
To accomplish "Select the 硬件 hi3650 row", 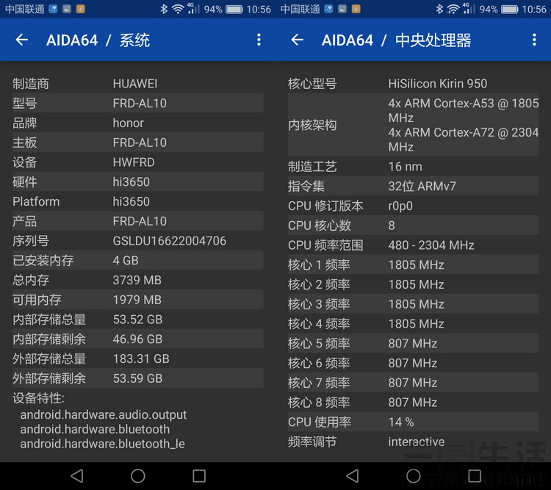I will (138, 181).
